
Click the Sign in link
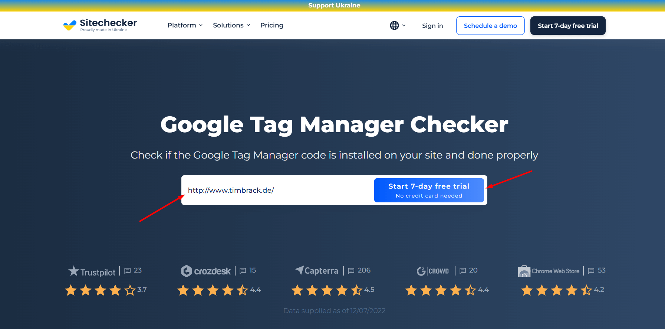[x=432, y=26]
